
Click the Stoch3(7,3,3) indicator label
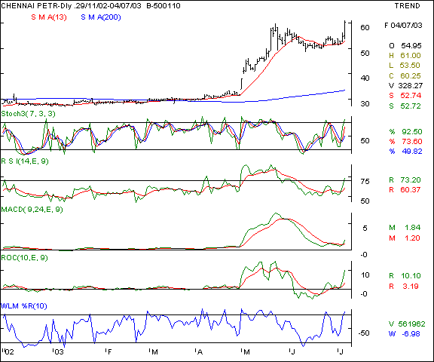pos(28,114)
